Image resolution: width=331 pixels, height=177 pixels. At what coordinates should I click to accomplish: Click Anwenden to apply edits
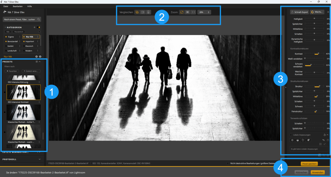click(317, 172)
